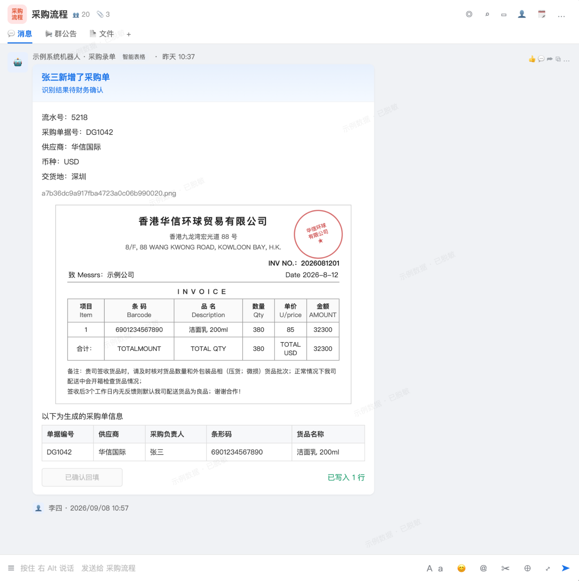Add a new tab with the plus button
579x581 pixels.
pyautogui.click(x=129, y=34)
